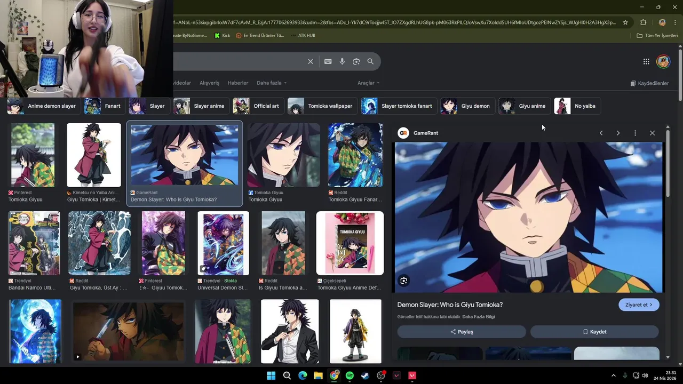Viewport: 683px width, 384px height.
Task: Expand the Daha fazla dropdown
Action: click(272, 83)
